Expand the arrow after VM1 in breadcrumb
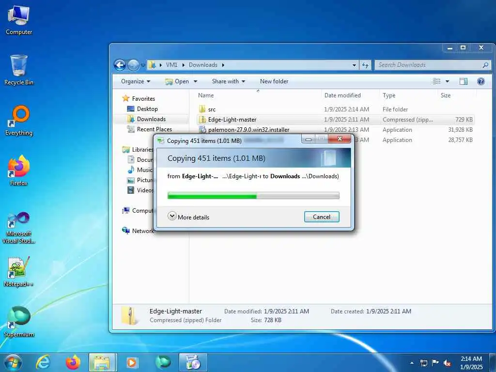496x372 pixels. pos(183,65)
